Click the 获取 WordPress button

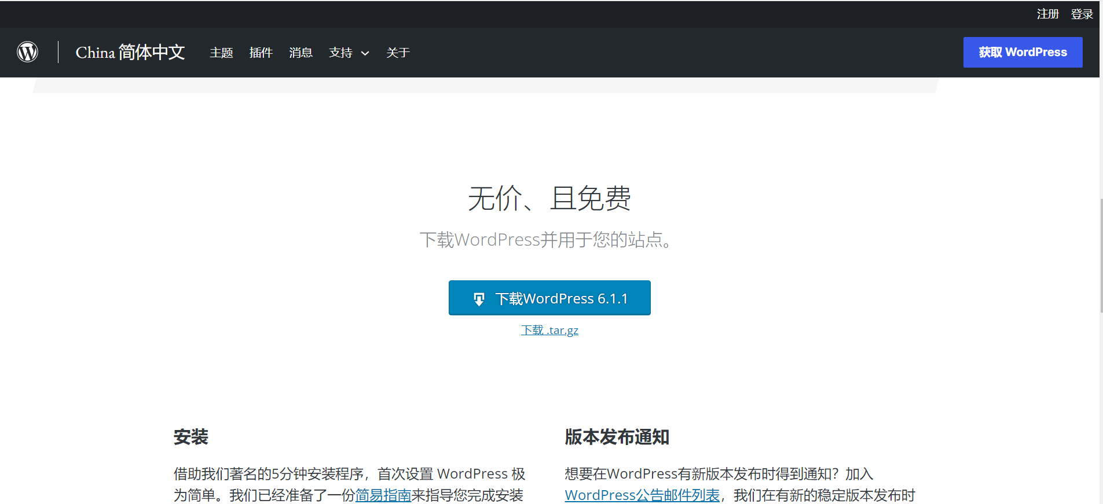coord(1023,52)
